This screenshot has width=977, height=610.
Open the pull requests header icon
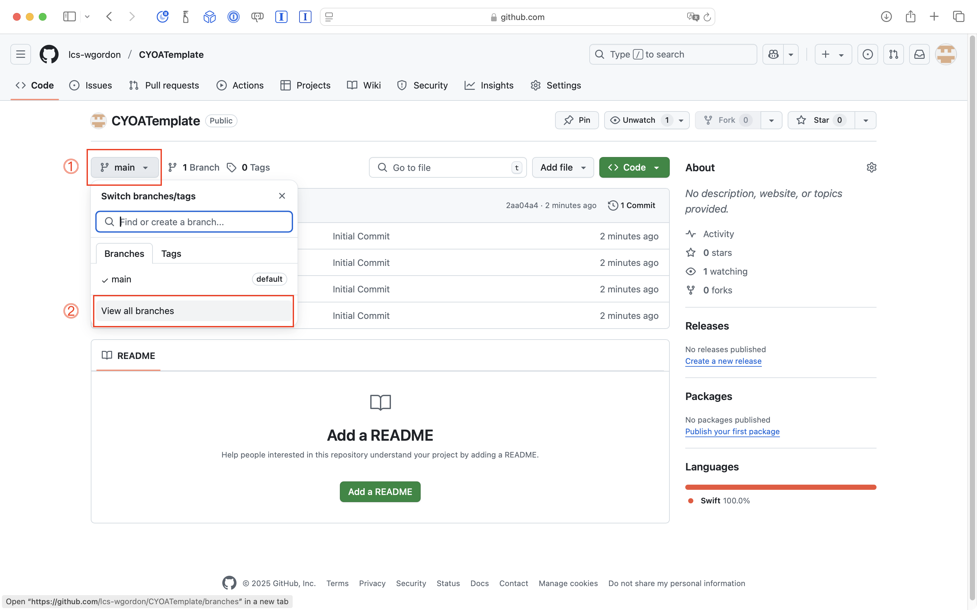[893, 54]
